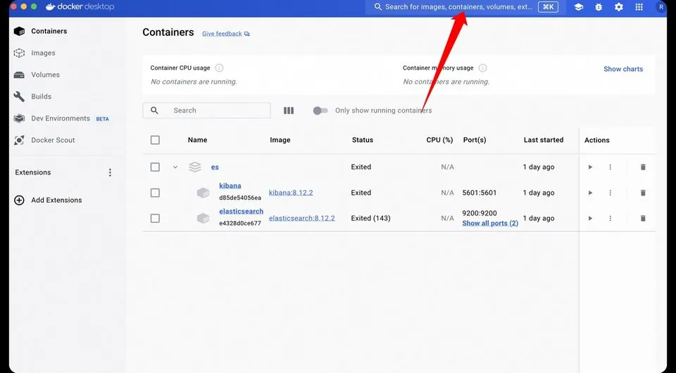Open the es stack name link
The width and height of the screenshot is (676, 373).
point(215,167)
